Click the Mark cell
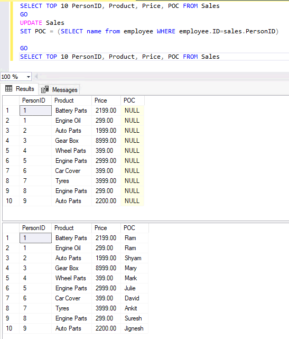 (135, 278)
